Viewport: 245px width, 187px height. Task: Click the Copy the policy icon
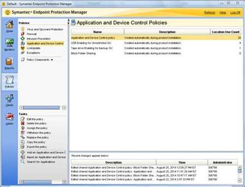(23, 142)
